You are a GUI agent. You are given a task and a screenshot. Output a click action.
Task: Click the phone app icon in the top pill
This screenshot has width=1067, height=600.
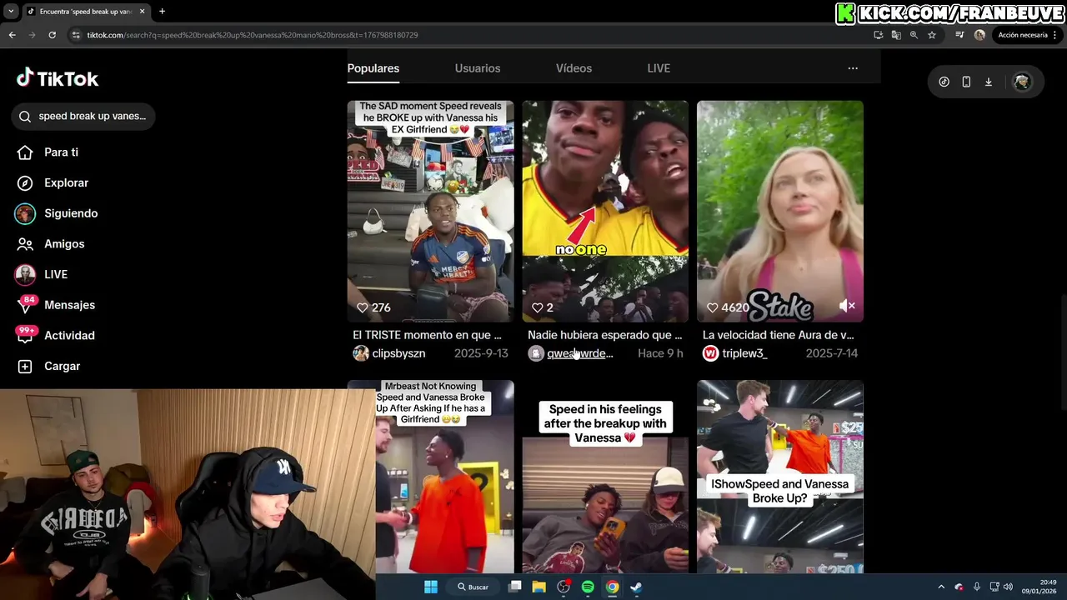pyautogui.click(x=966, y=82)
